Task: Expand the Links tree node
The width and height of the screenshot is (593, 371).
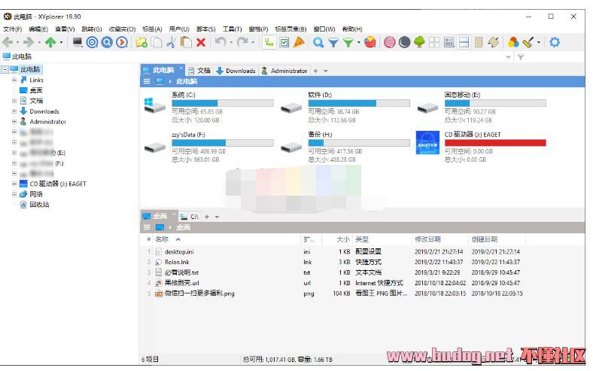Action: [x=14, y=80]
